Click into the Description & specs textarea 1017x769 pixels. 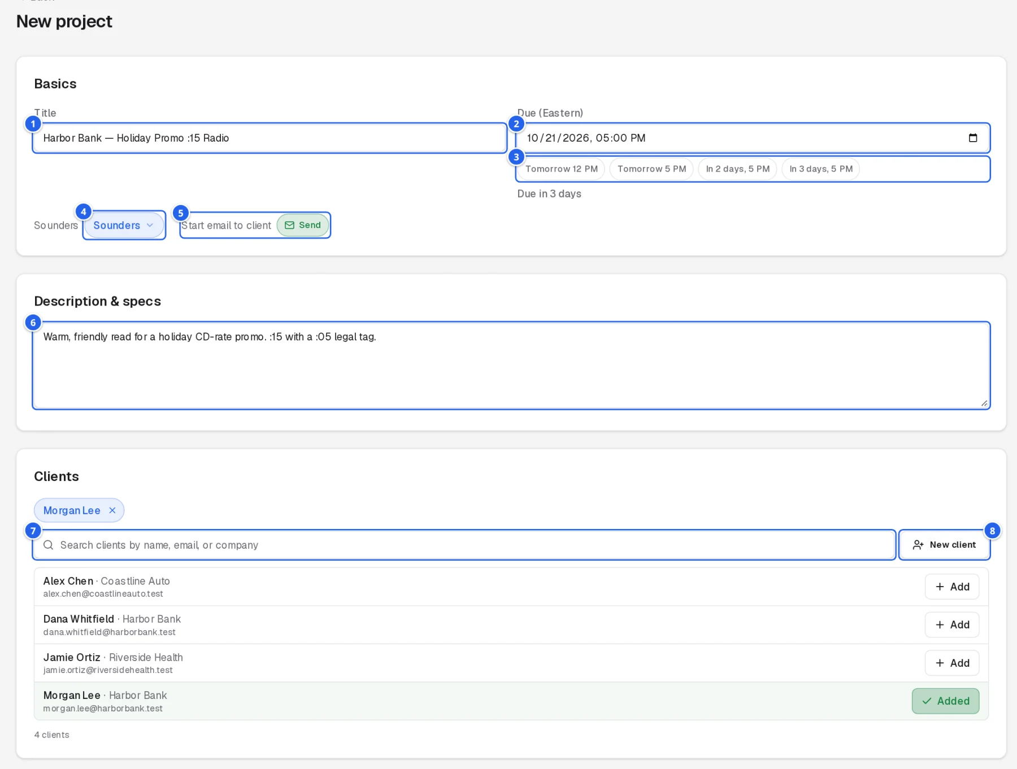click(511, 365)
